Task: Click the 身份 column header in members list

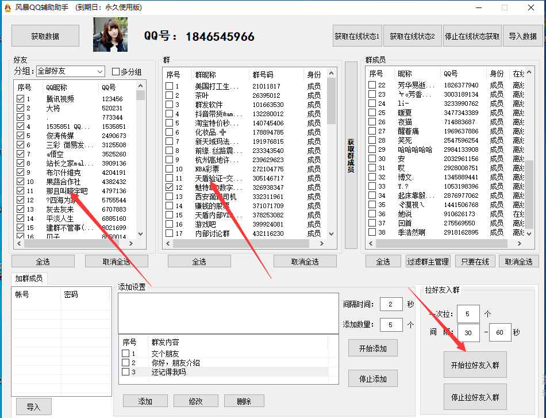Action: 497,74
